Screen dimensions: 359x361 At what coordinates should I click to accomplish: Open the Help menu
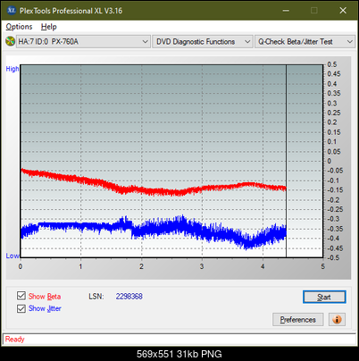pos(49,27)
